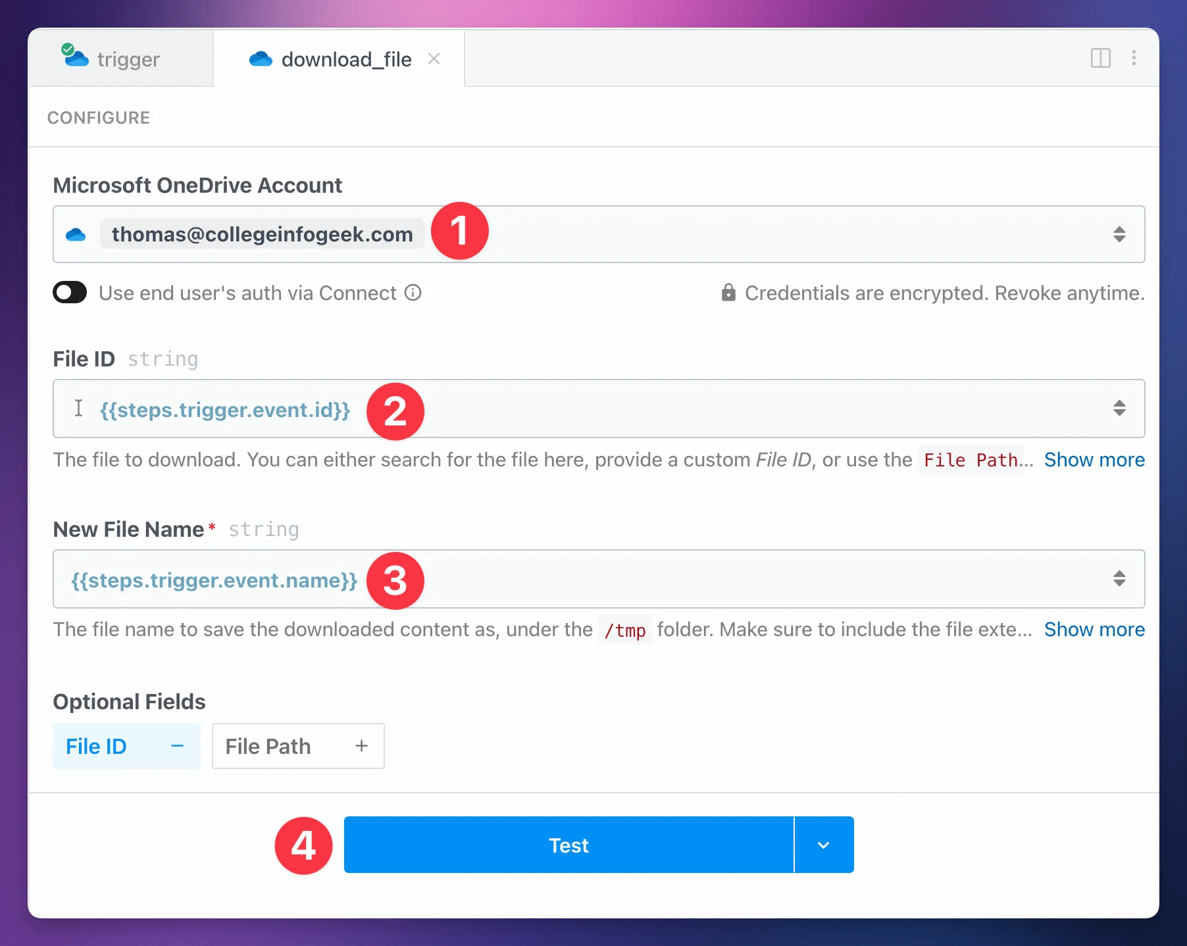1187x946 pixels.
Task: Toggle the split panel layout icon
Action: pyautogui.click(x=1101, y=58)
